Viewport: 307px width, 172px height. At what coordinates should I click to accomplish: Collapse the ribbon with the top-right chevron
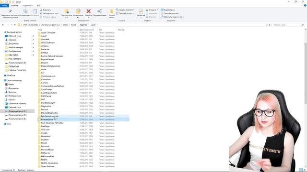pyautogui.click(x=302, y=5)
